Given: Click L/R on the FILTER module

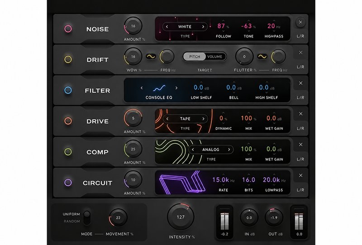Looking at the screenshot, I should pos(300,98).
